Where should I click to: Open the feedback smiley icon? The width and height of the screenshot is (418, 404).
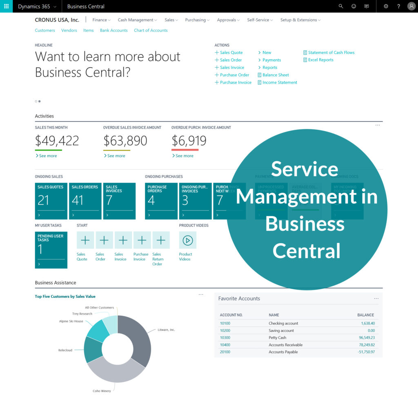point(354,6)
